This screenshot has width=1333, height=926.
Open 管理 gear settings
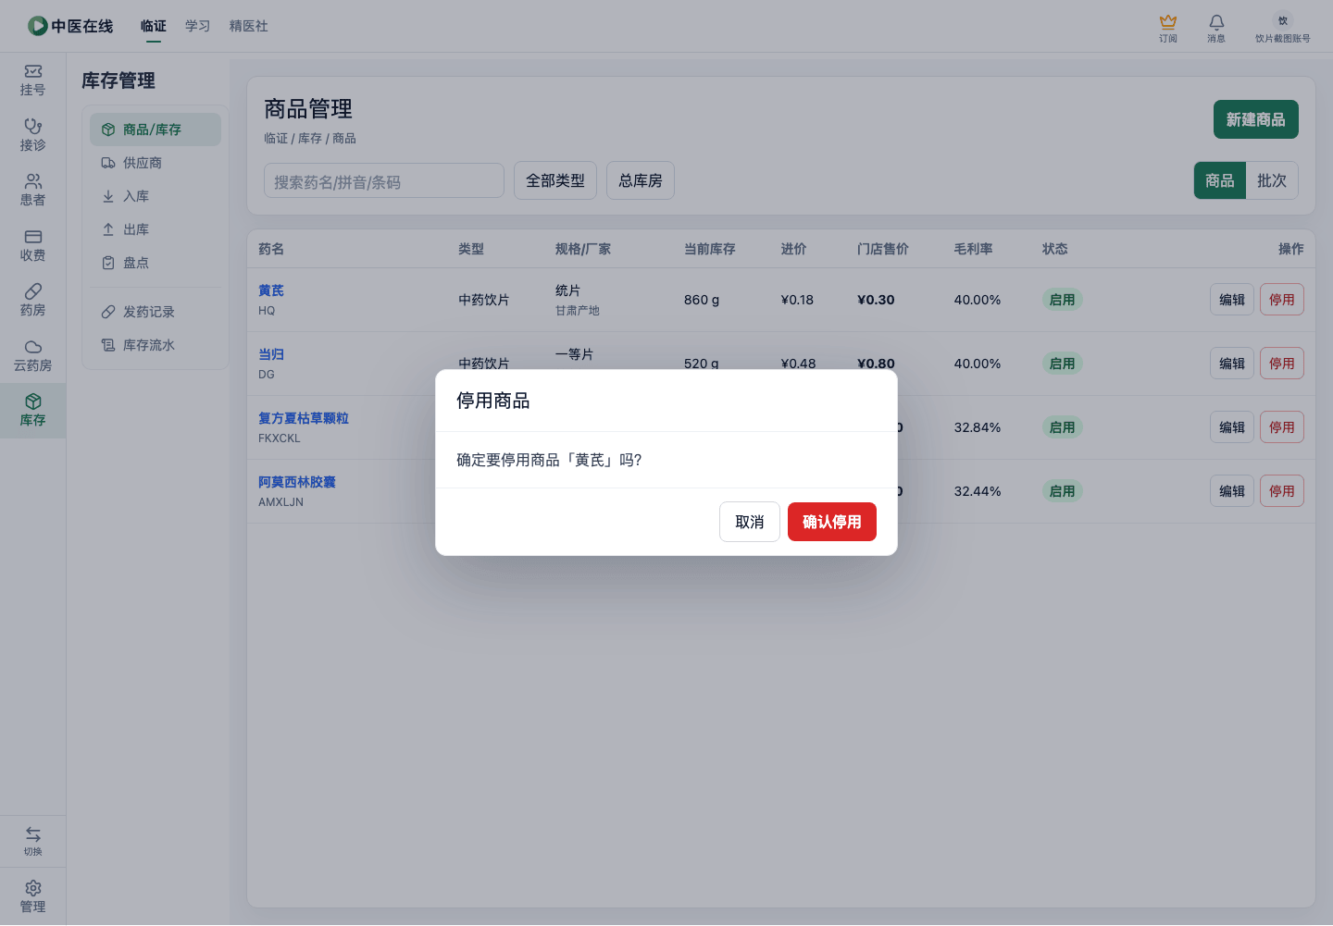pyautogui.click(x=32, y=896)
